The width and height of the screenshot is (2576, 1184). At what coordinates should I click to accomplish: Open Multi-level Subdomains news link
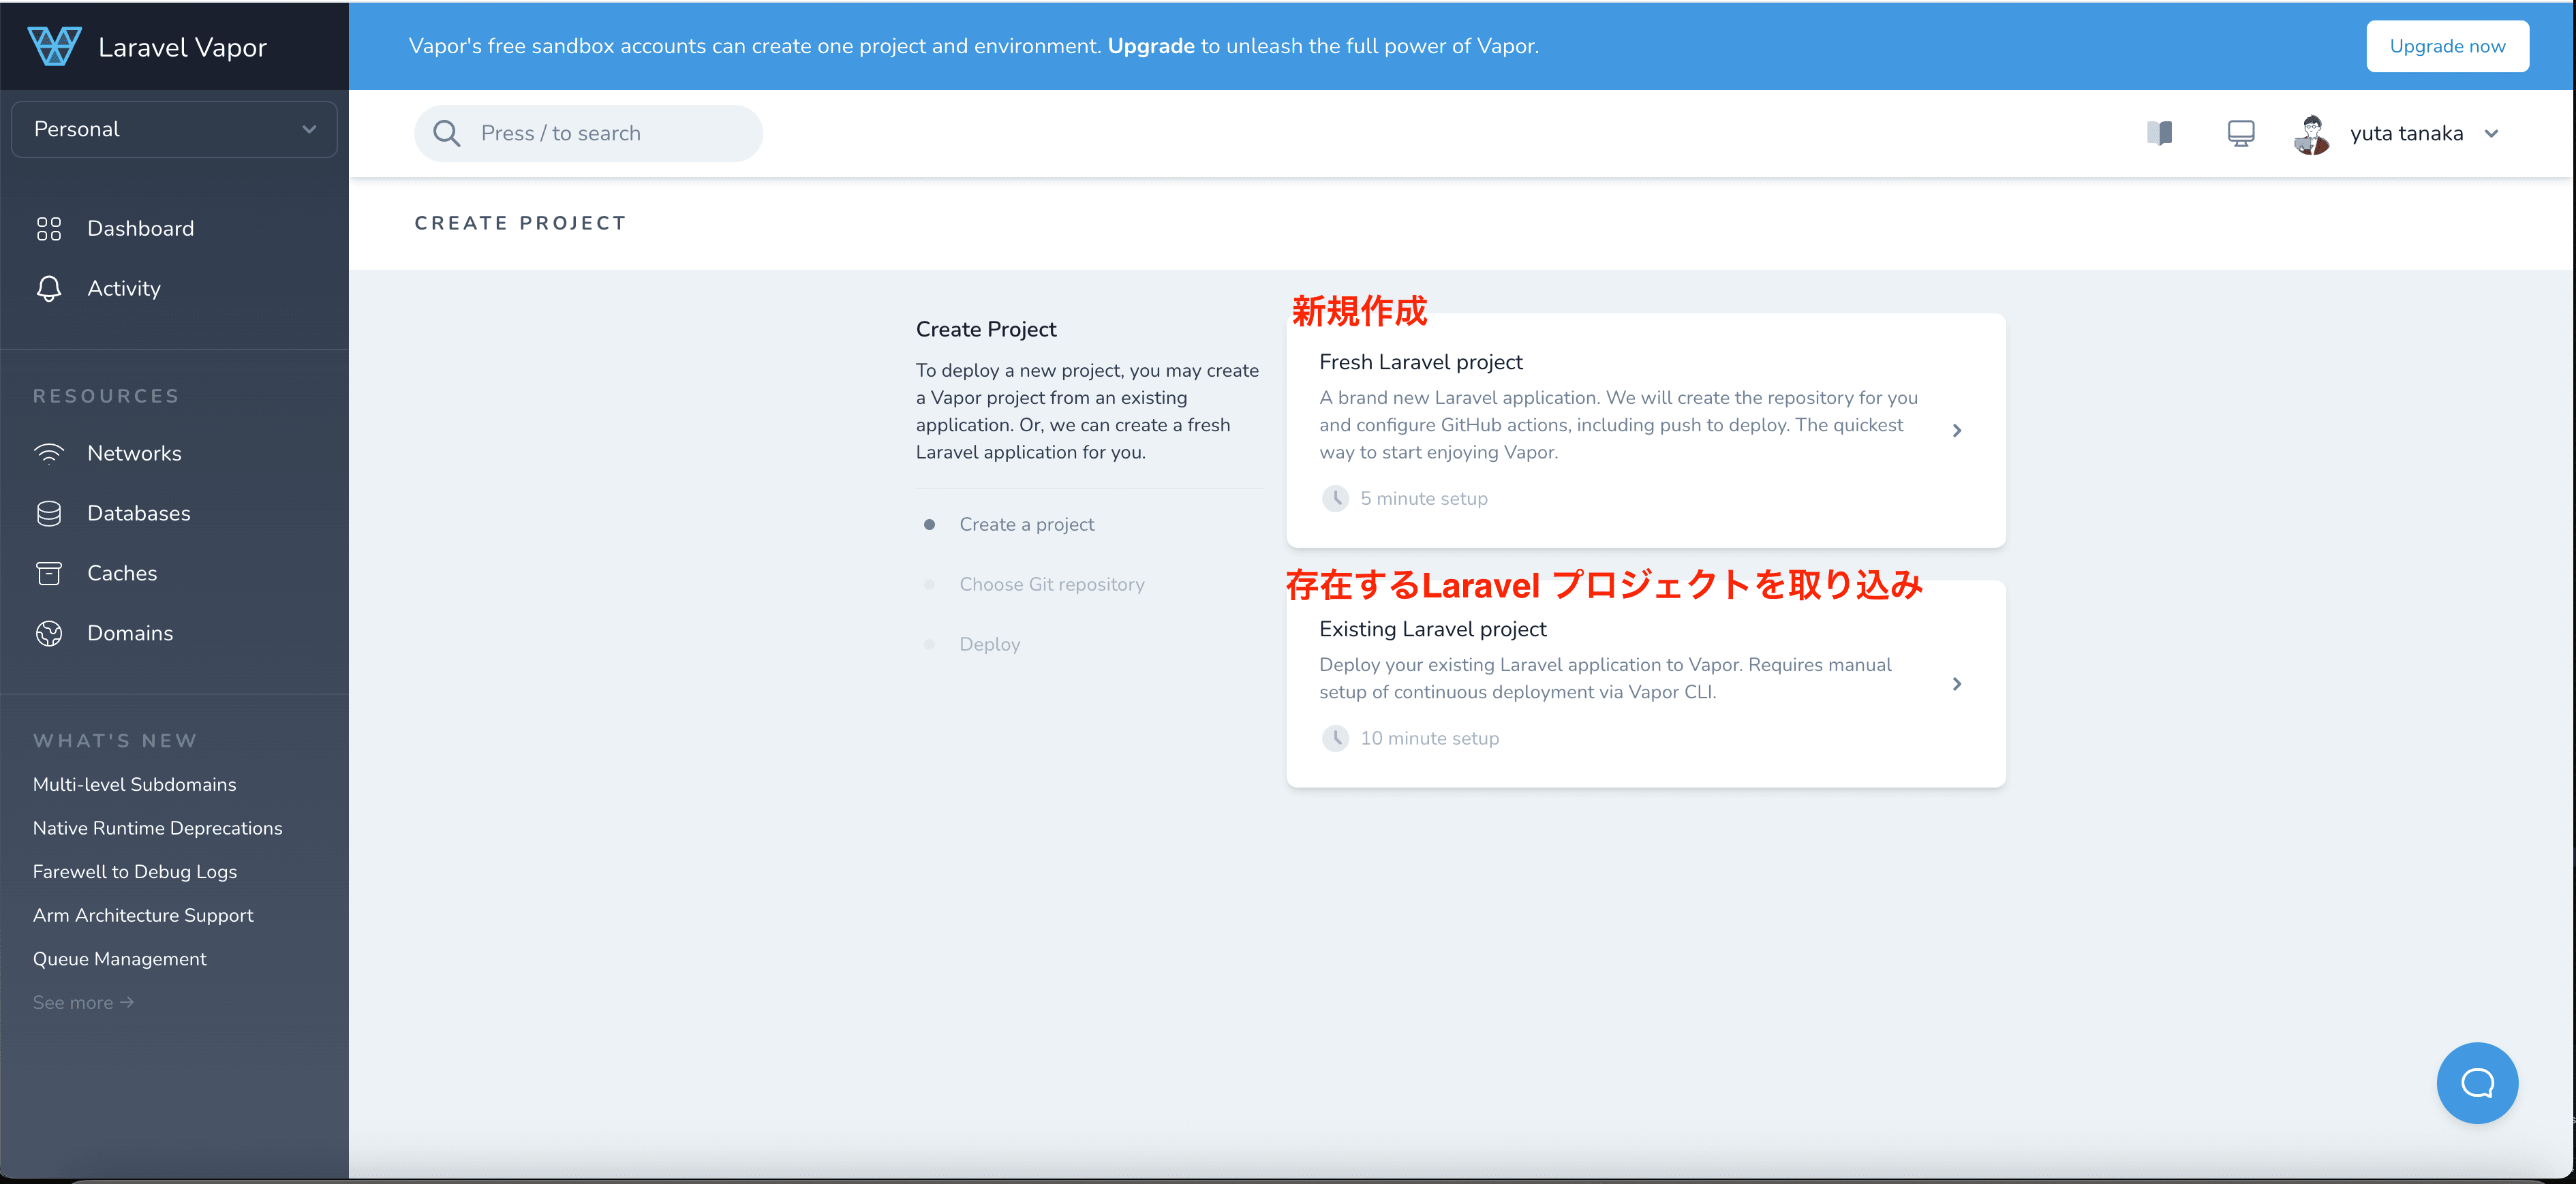pyautogui.click(x=135, y=785)
